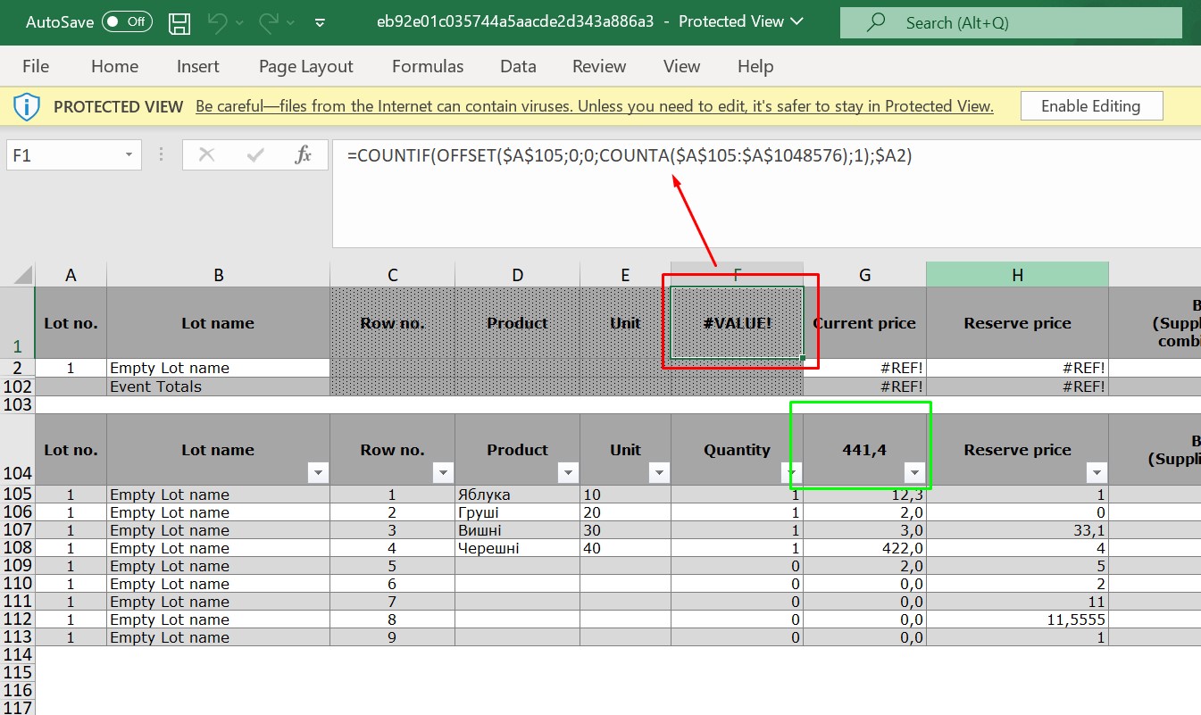Screen dimensions: 1201x715
Task: Open filter dropdown for Unit, row 104
Action: click(659, 473)
